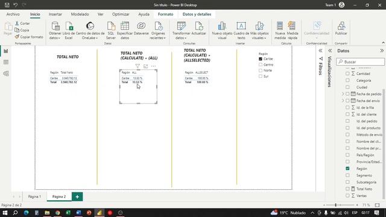Add a new report page
Screen dimensions: 386x217
(x=77, y=197)
